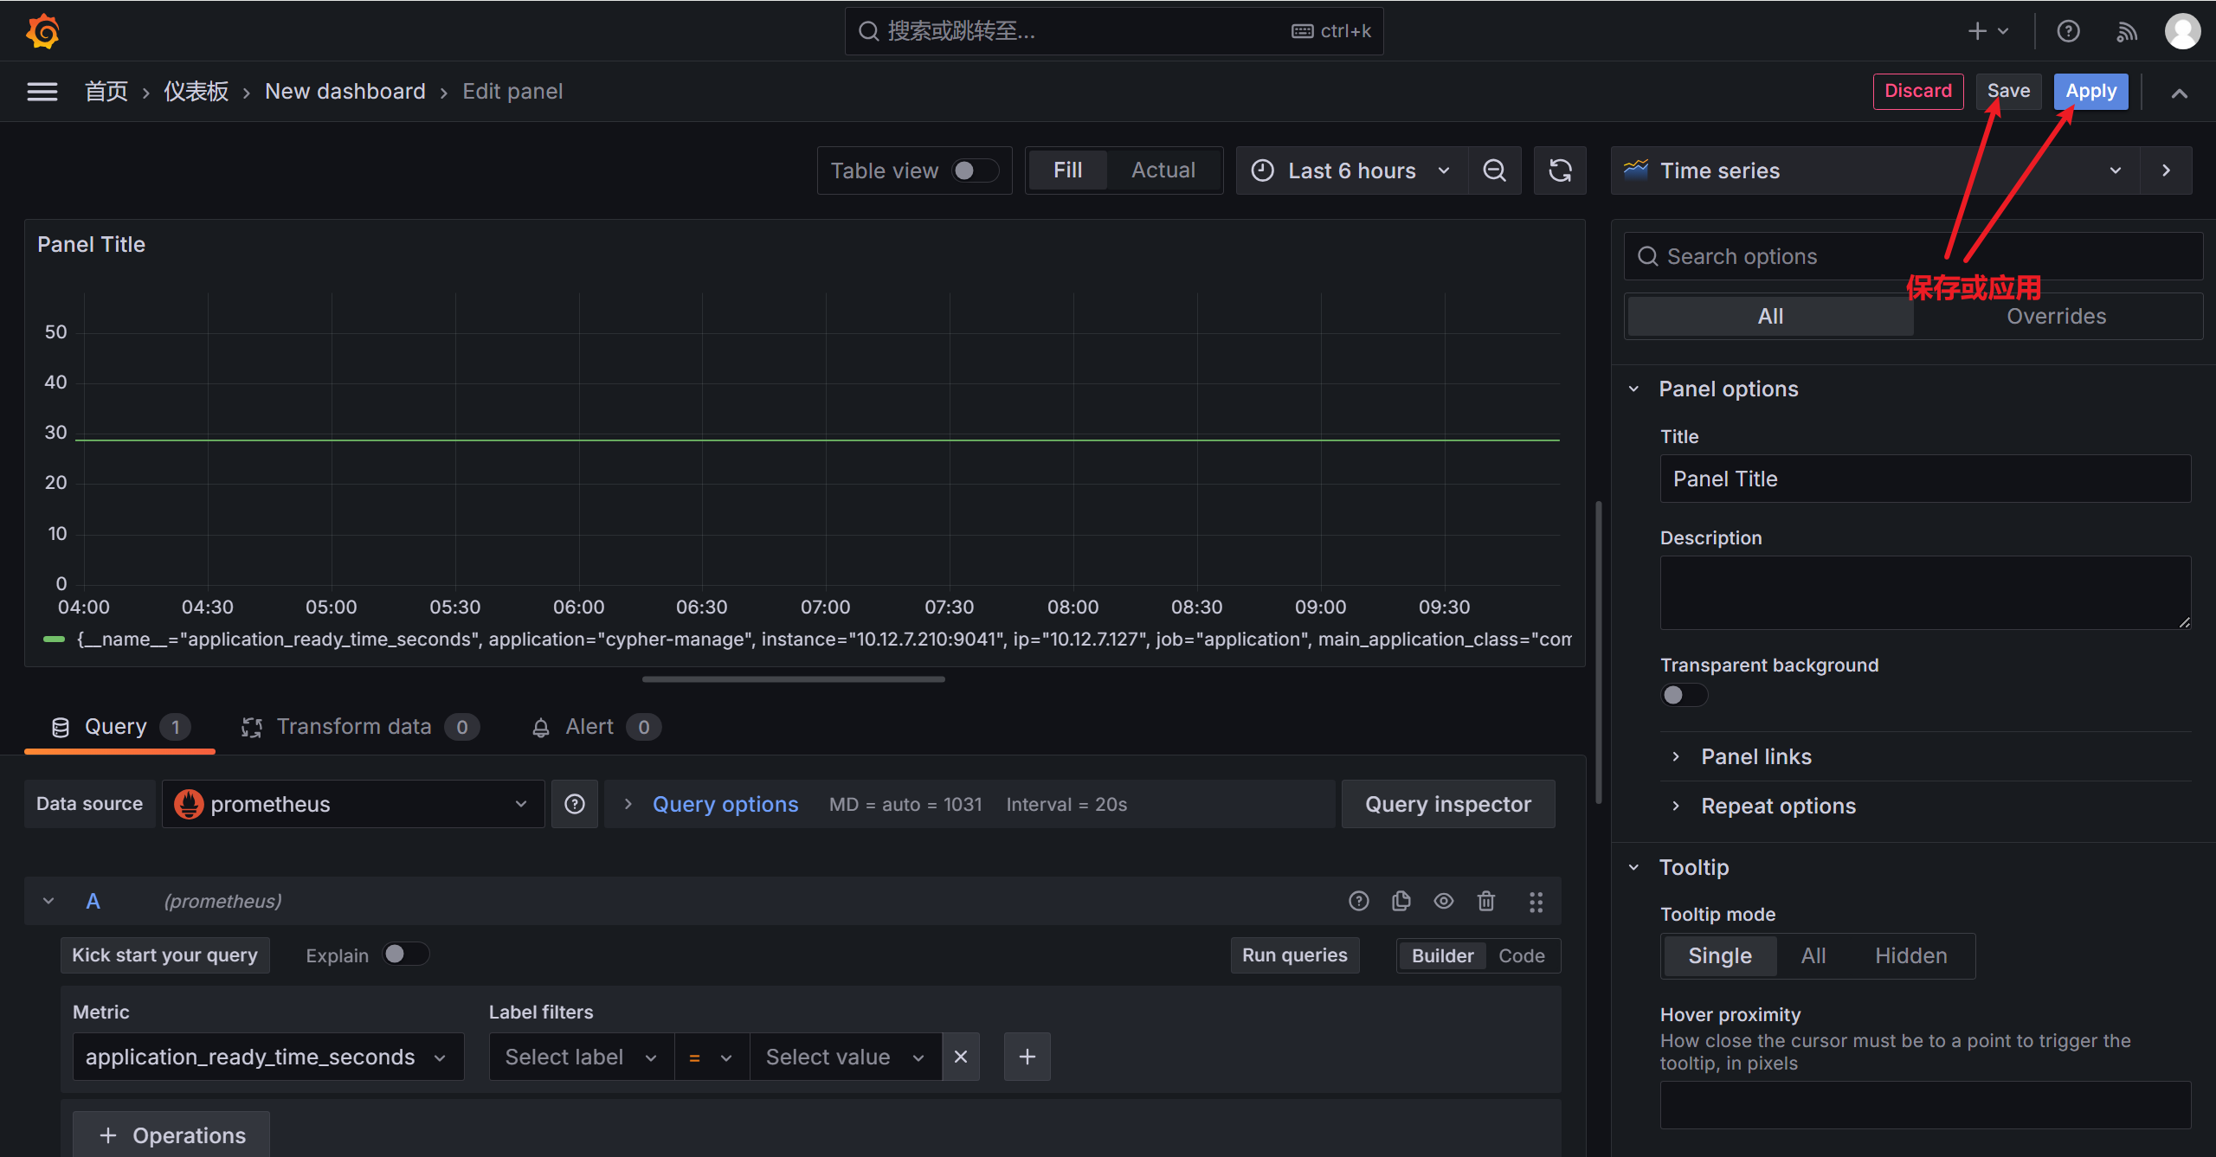Open the Query inspector

click(x=1448, y=804)
